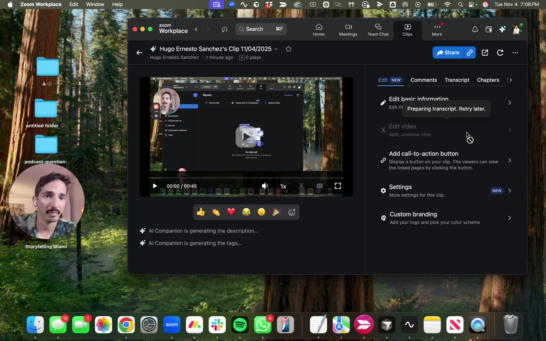Open notifications bell in Zoom
546x341 pixels.
475,29
